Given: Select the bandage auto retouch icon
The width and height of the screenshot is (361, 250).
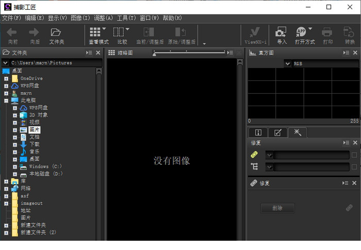Looking at the screenshot, I should point(254,155).
